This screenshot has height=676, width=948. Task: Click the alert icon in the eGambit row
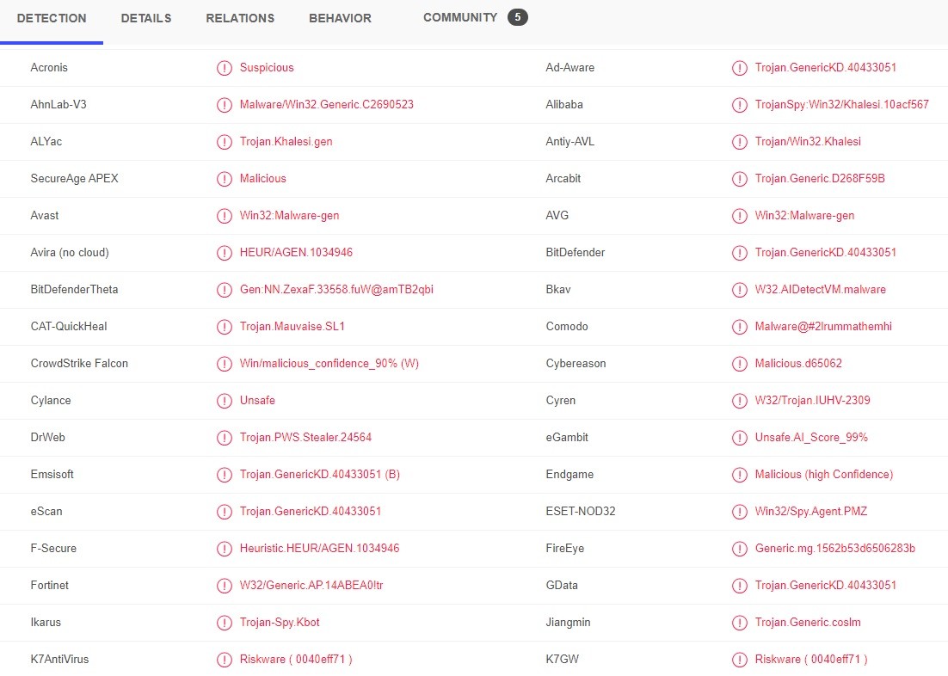[740, 438]
